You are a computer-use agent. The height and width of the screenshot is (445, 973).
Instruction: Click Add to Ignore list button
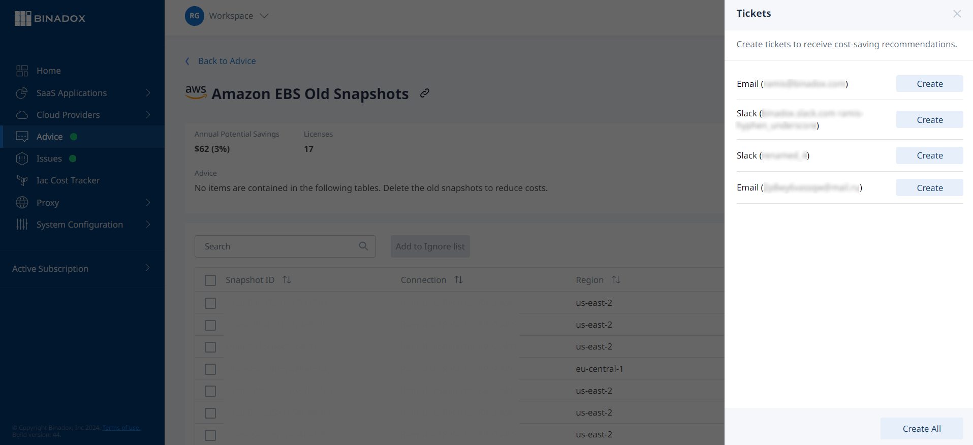click(430, 246)
